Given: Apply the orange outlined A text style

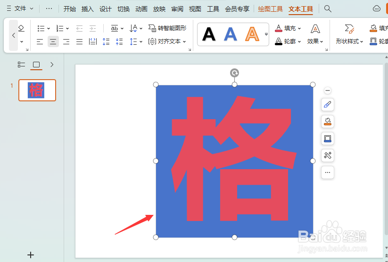Looking at the screenshot, I should click(252, 34).
